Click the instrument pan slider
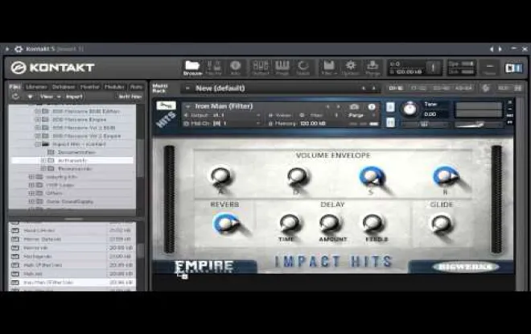This screenshot has width=531, height=334. tap(425, 124)
